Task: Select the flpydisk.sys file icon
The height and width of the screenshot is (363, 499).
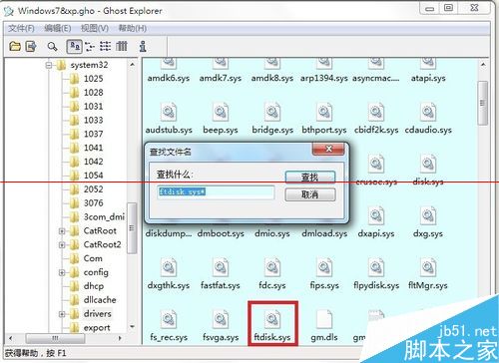Action: pos(376,267)
